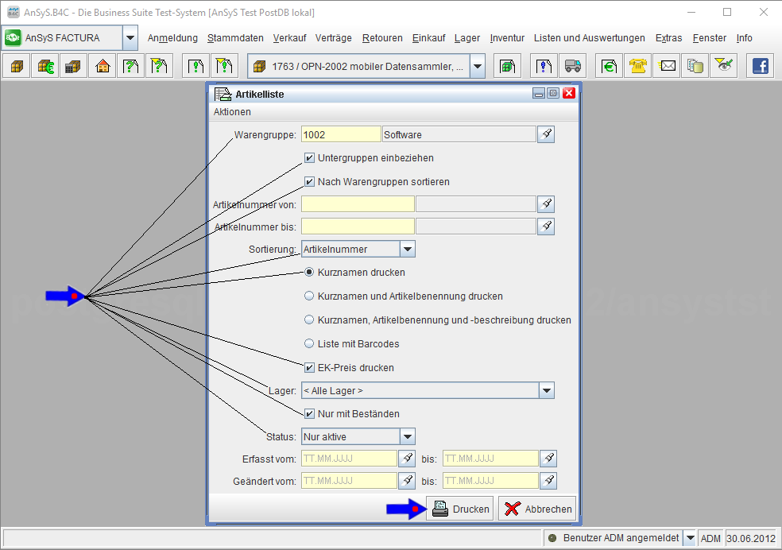The height and width of the screenshot is (550, 782).
Task: Click the lookup pin beside Artikelnummer von
Action: pyautogui.click(x=546, y=204)
